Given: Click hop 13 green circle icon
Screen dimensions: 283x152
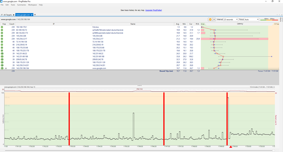Looking at the screenshot, I should point(2,62).
